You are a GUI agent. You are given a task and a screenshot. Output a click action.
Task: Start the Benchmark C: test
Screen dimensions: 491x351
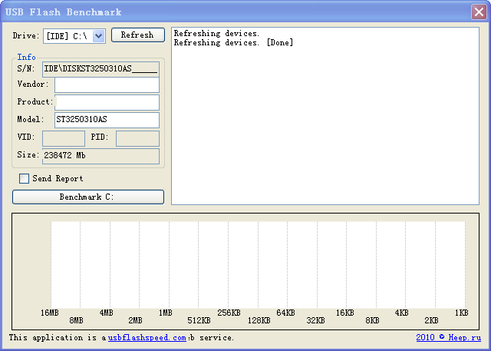[88, 197]
